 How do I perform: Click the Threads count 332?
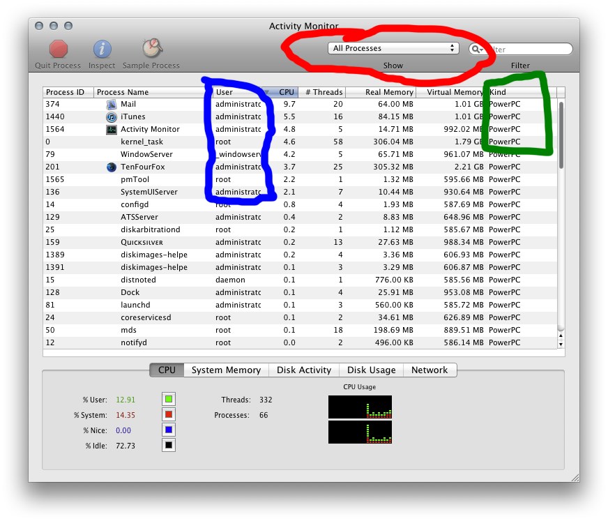pyautogui.click(x=266, y=400)
